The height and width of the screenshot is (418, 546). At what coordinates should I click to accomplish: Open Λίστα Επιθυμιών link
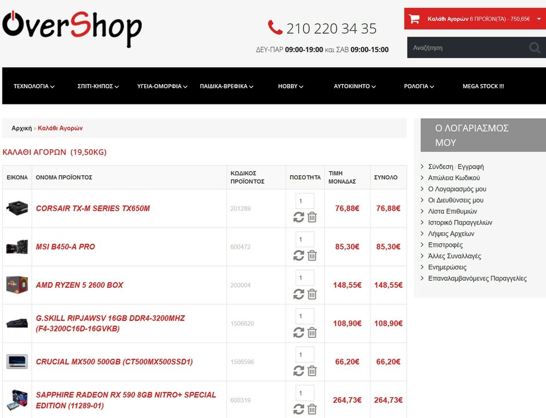coord(453,211)
